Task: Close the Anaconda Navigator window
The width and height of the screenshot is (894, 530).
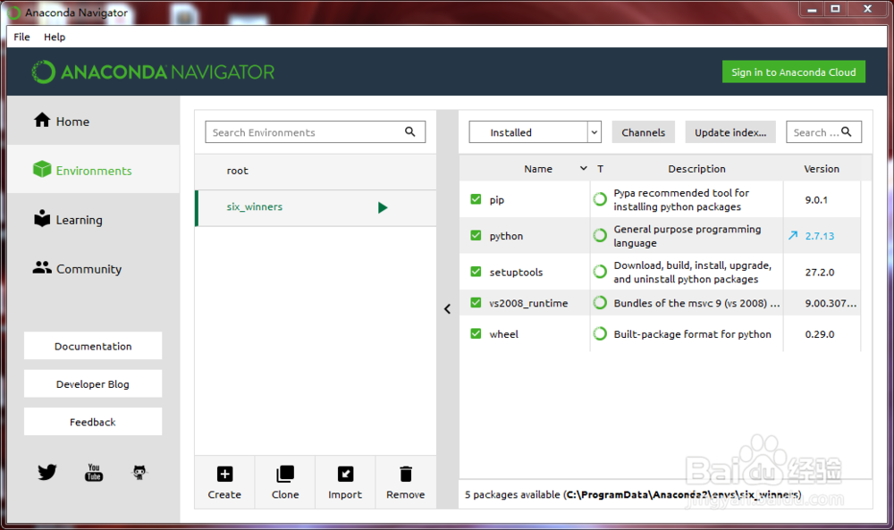Action: tap(868, 9)
